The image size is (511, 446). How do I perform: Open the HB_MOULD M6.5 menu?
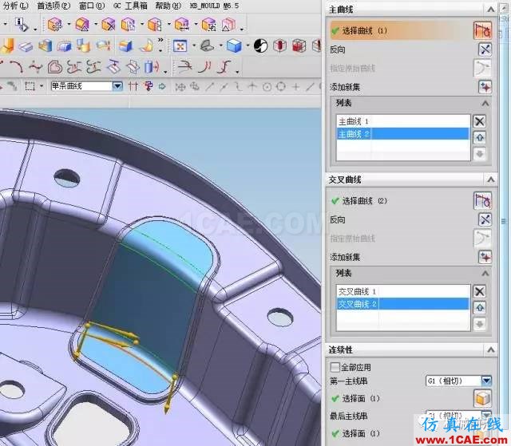[x=214, y=6]
